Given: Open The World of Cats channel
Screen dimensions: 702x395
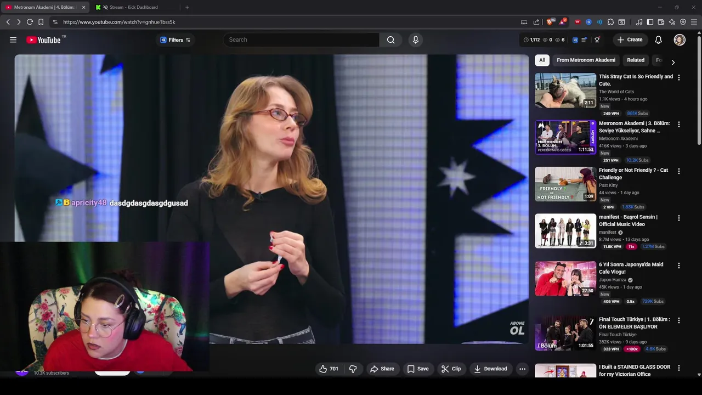Looking at the screenshot, I should tap(616, 92).
